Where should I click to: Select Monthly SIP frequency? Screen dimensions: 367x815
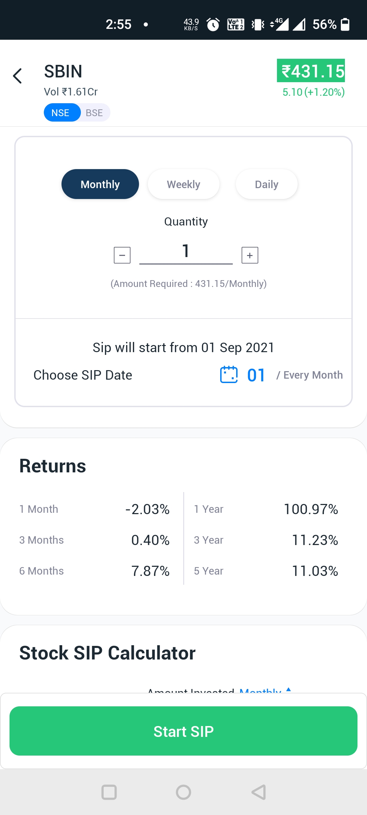point(100,184)
